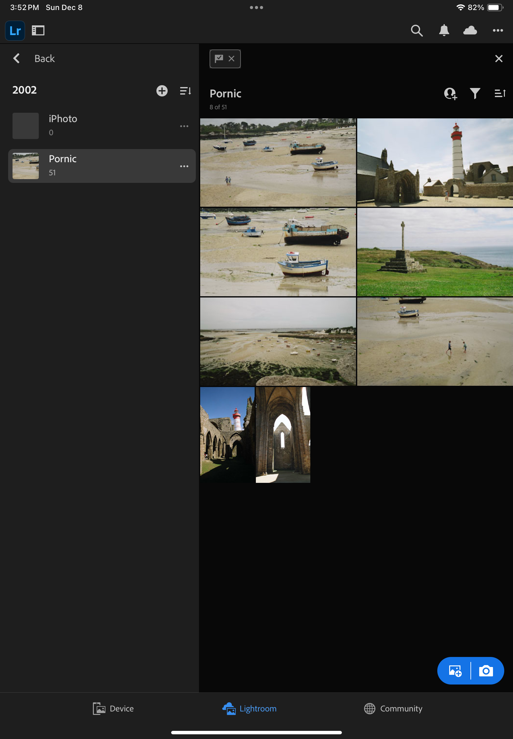Tap the add photos import icon
Viewport: 513px width, 739px height.
tap(455, 671)
